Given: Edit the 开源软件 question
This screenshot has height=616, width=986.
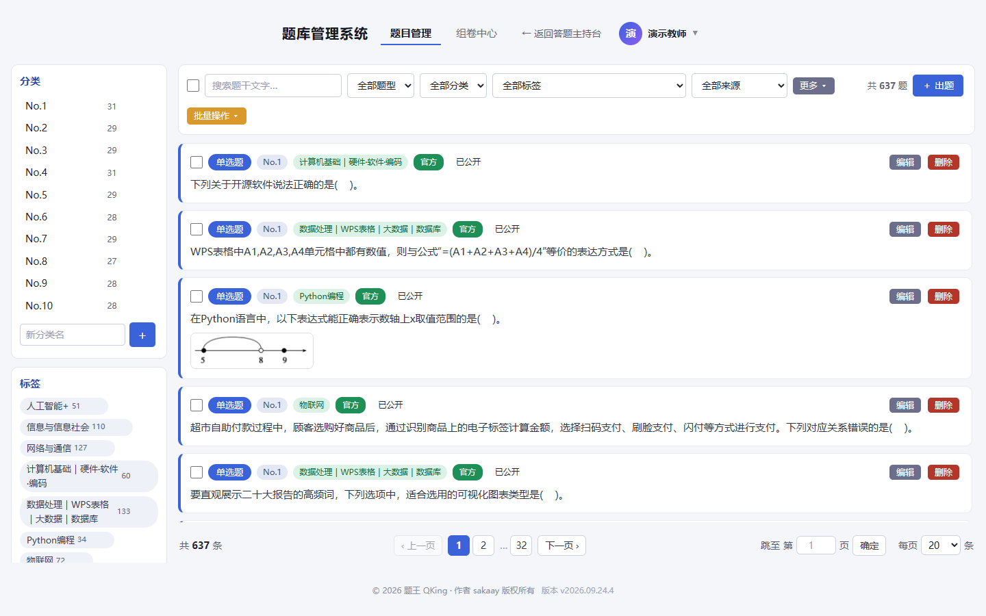Looking at the screenshot, I should [x=905, y=162].
